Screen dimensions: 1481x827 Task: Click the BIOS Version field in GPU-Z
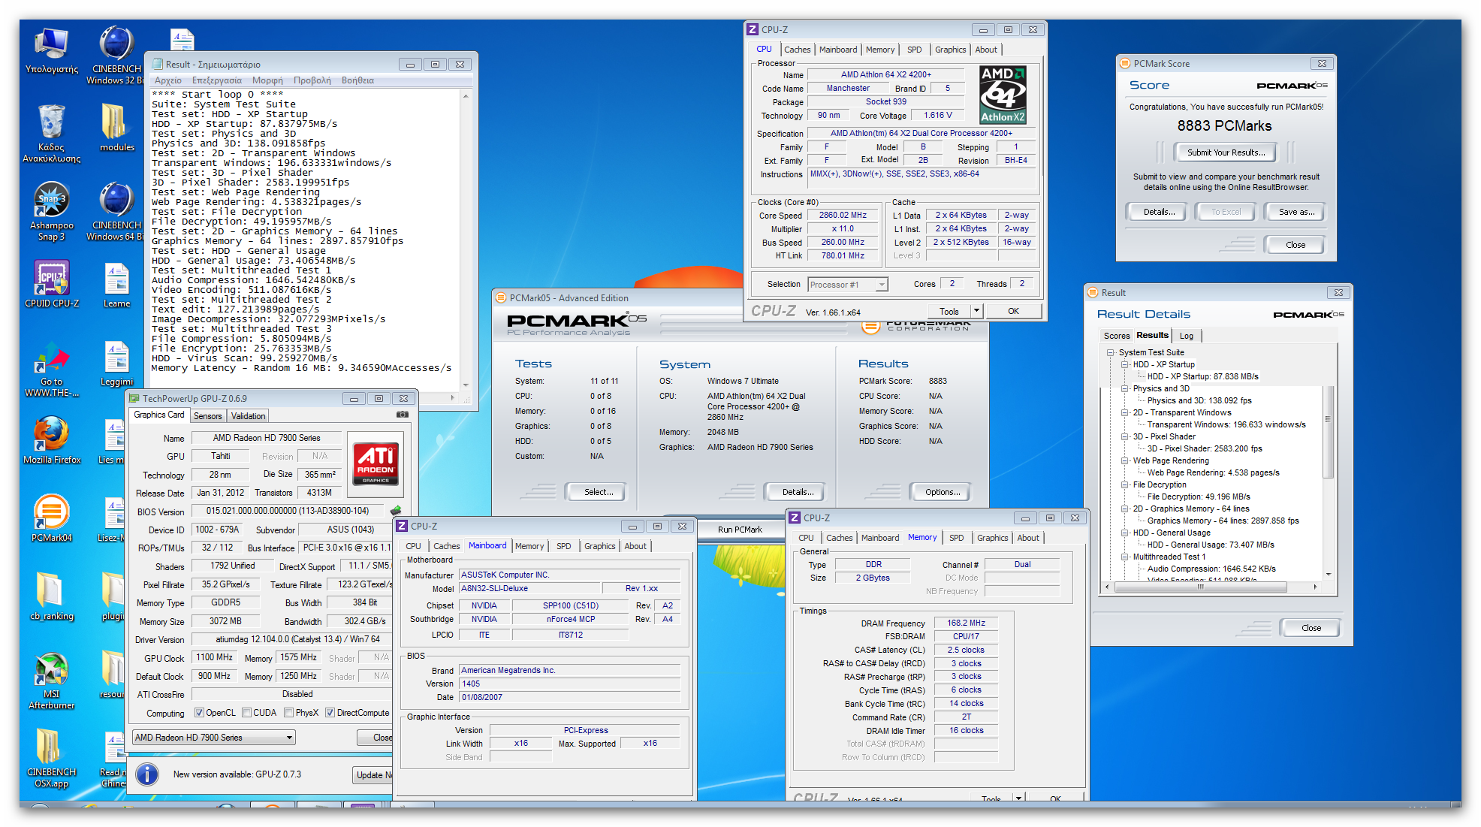click(x=288, y=511)
